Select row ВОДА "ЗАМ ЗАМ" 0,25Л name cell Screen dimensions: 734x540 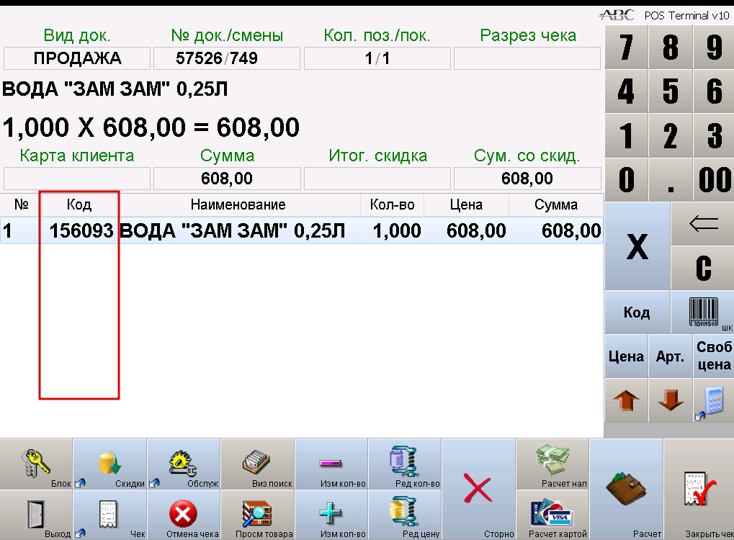point(238,230)
